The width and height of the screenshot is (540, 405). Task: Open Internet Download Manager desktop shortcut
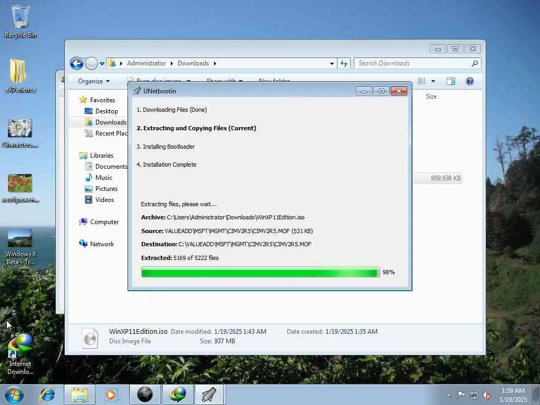[x=20, y=354]
